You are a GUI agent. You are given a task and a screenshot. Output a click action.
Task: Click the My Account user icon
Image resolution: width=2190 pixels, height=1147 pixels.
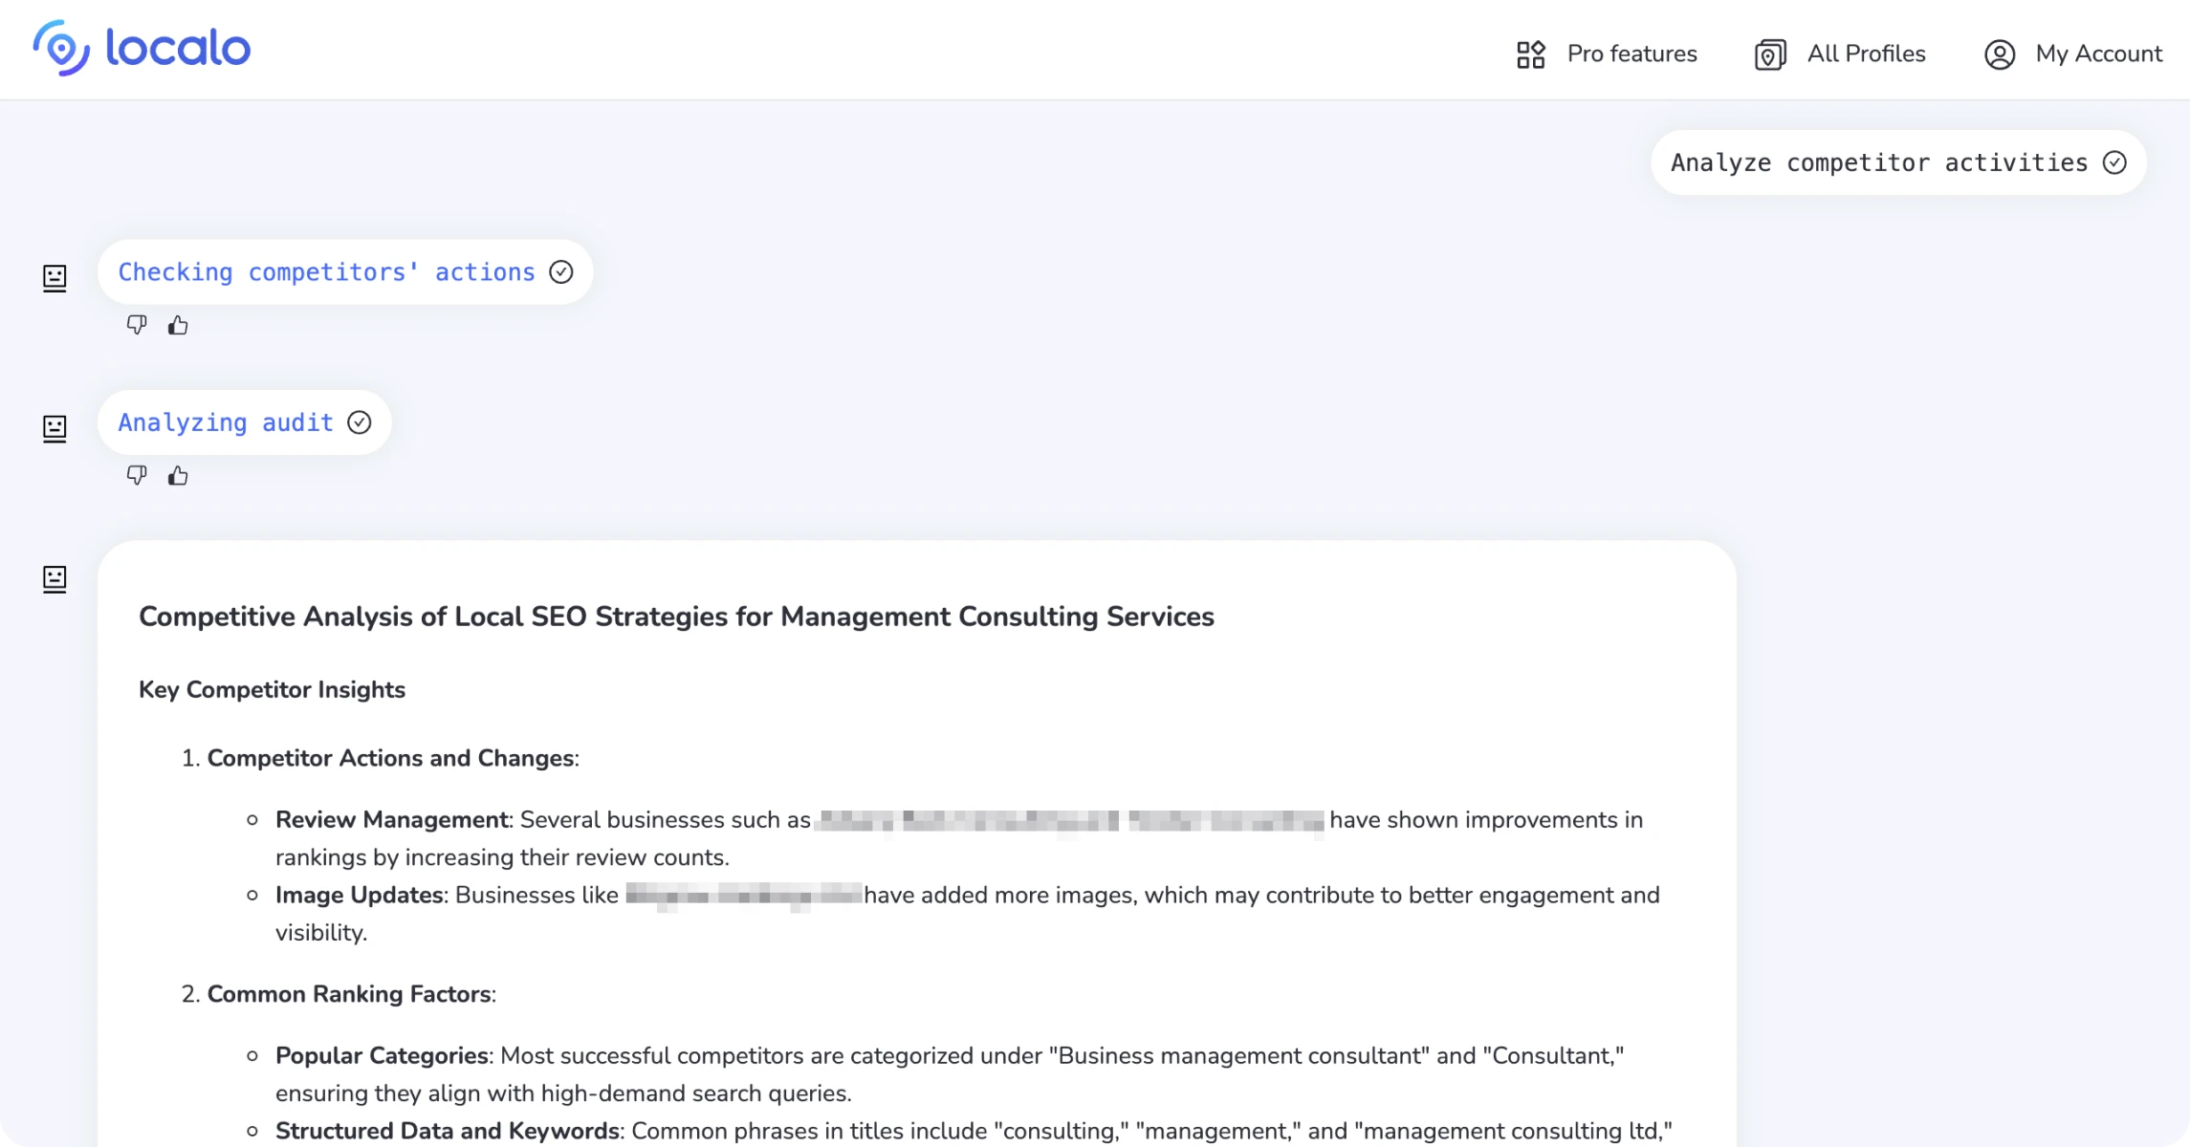pos(1999,54)
